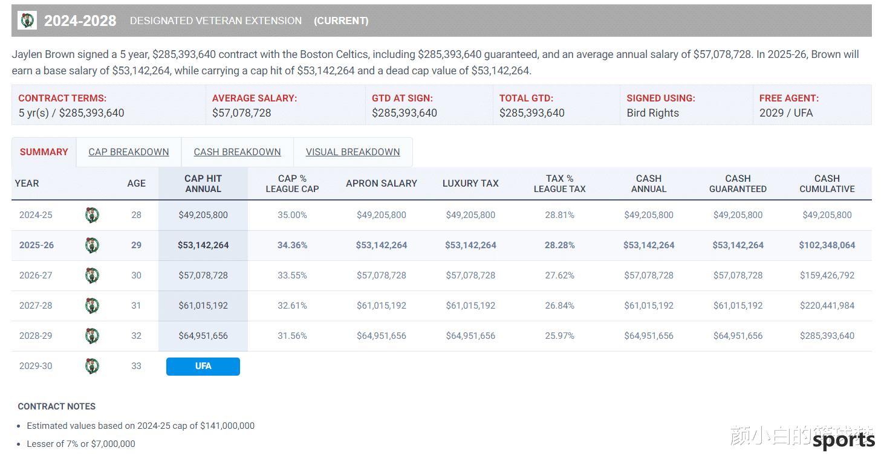Click the GTD AT SIGN value $285,393,640
The width and height of the screenshot is (884, 459).
point(405,113)
